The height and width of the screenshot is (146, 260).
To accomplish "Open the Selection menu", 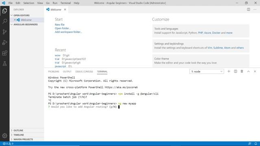I will 29,3.
